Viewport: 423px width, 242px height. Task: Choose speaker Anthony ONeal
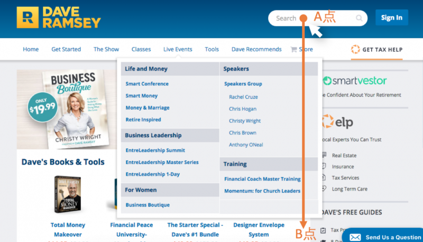(x=246, y=145)
